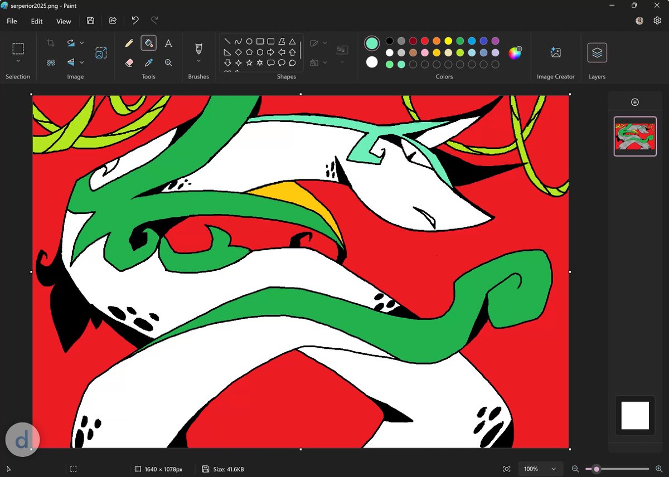
Task: Click the zoom out minus button
Action: (x=575, y=469)
